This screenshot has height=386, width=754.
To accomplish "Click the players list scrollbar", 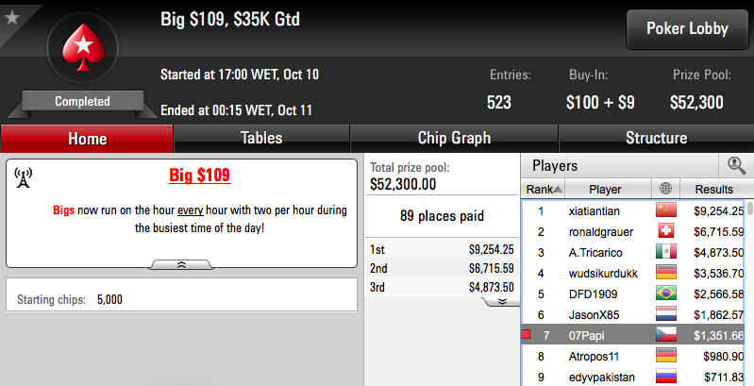I will (749, 294).
